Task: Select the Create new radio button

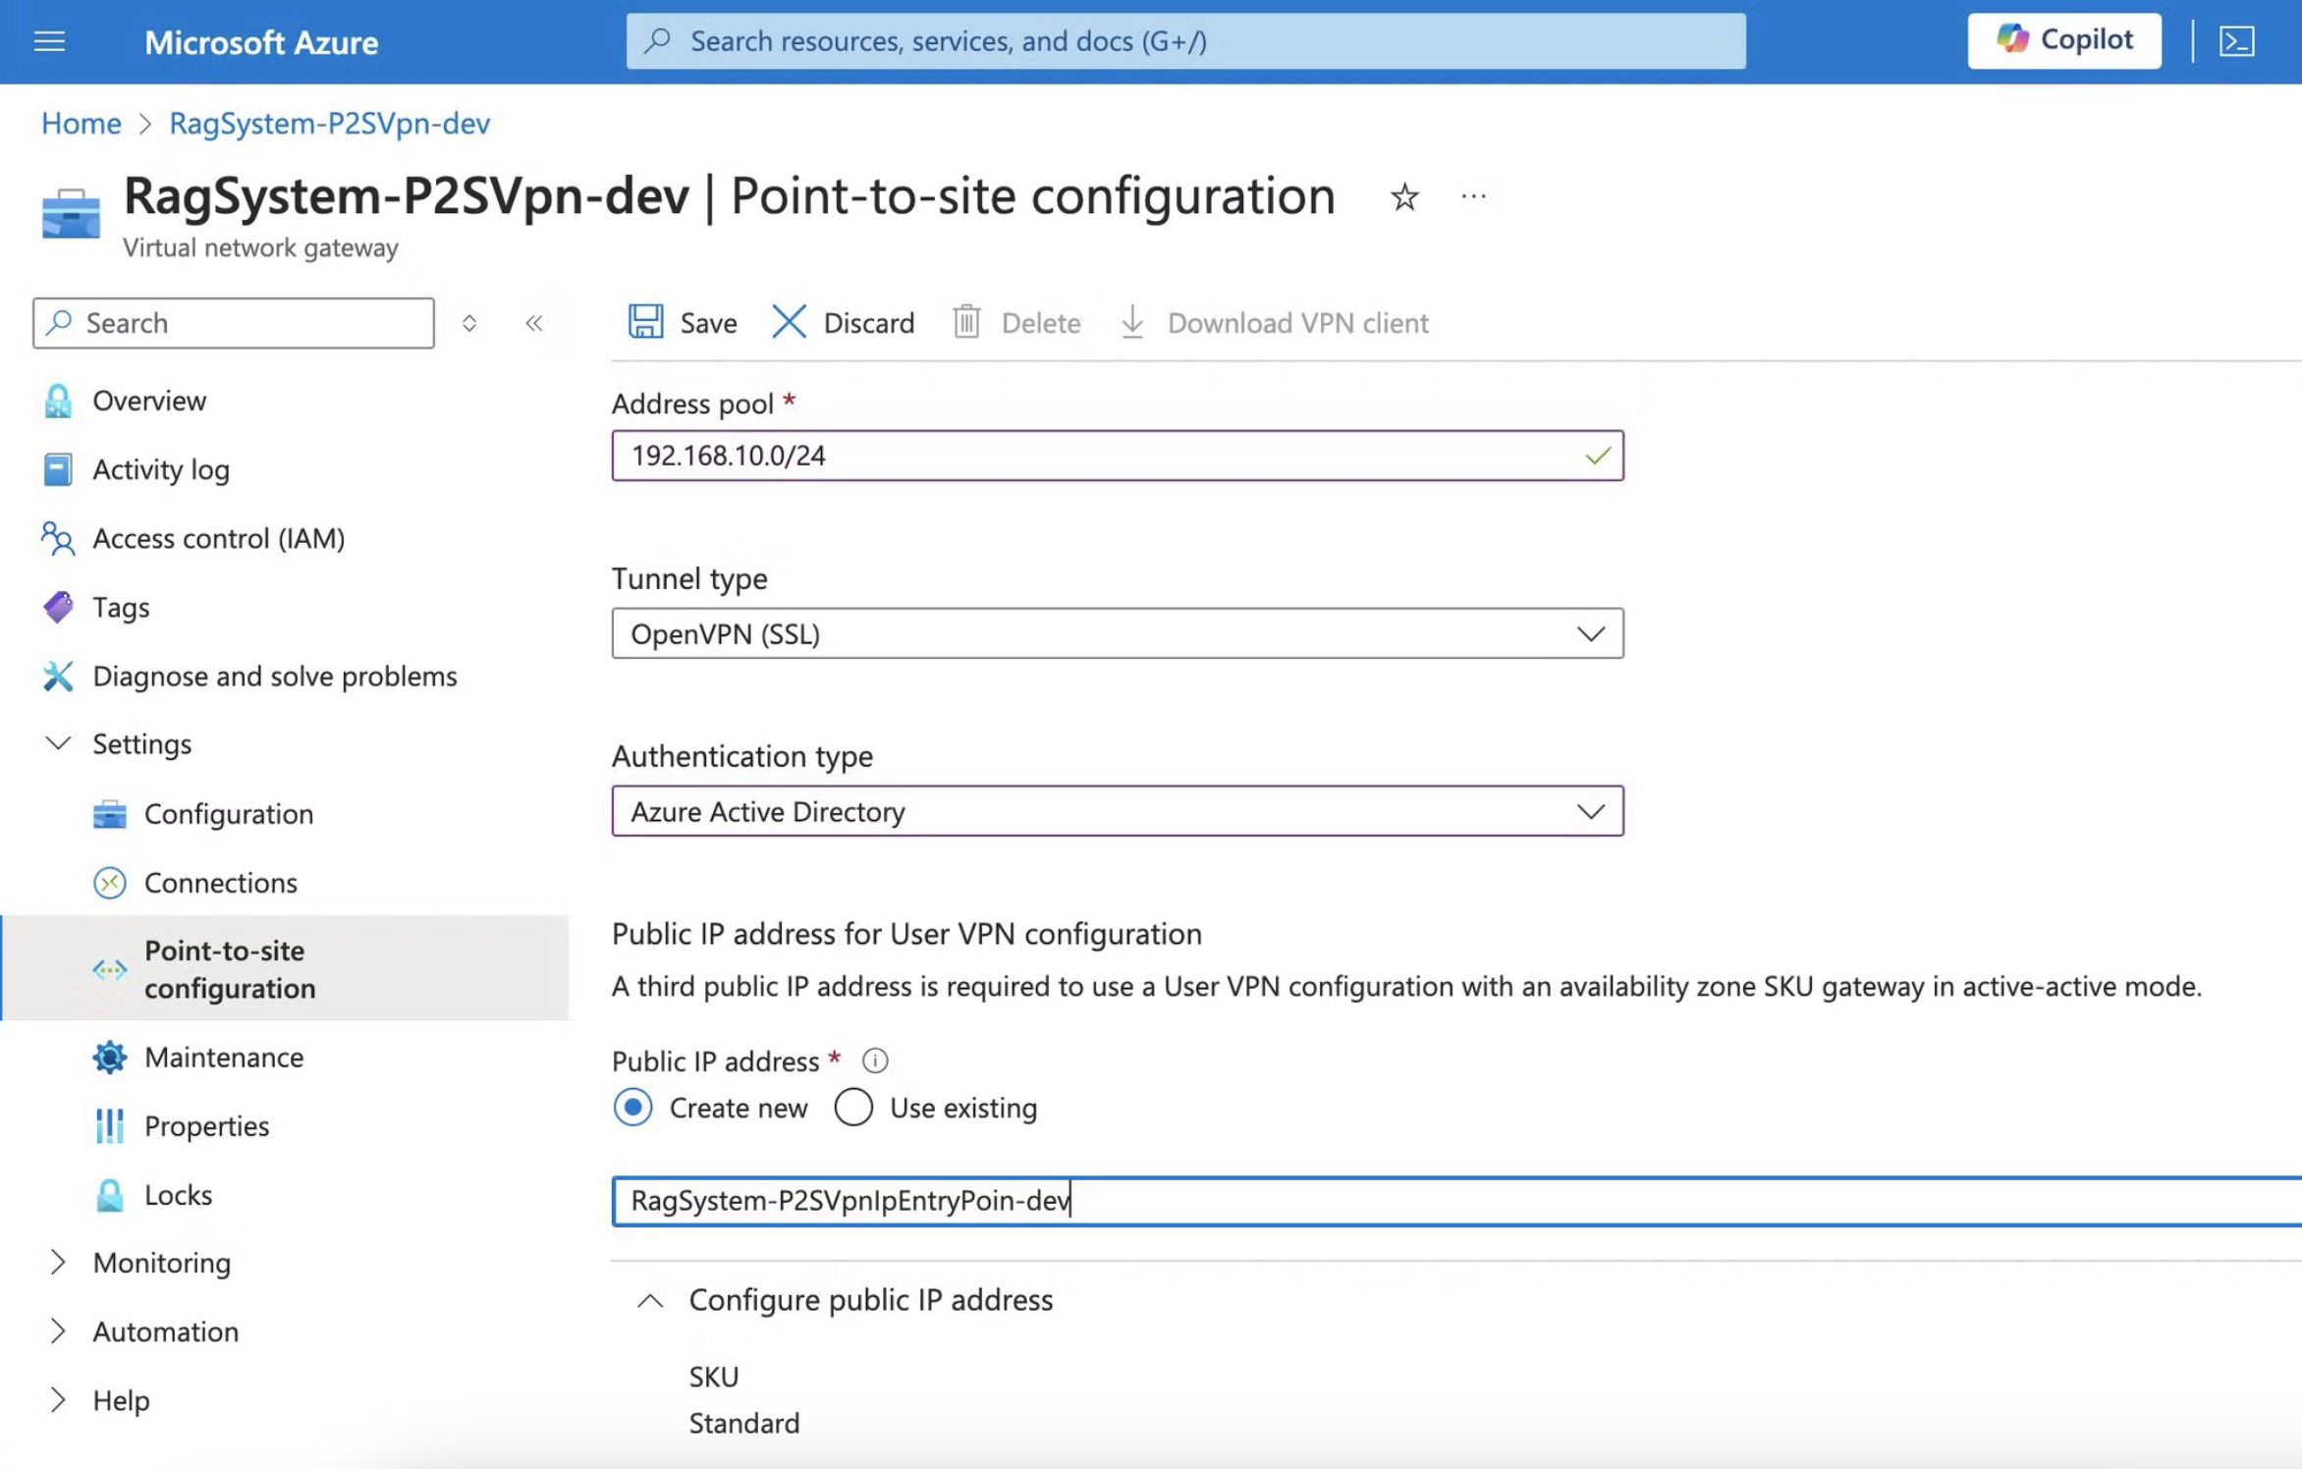Action: (633, 1108)
